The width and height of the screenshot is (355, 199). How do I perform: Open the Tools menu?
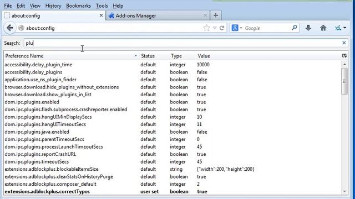tap(102, 6)
